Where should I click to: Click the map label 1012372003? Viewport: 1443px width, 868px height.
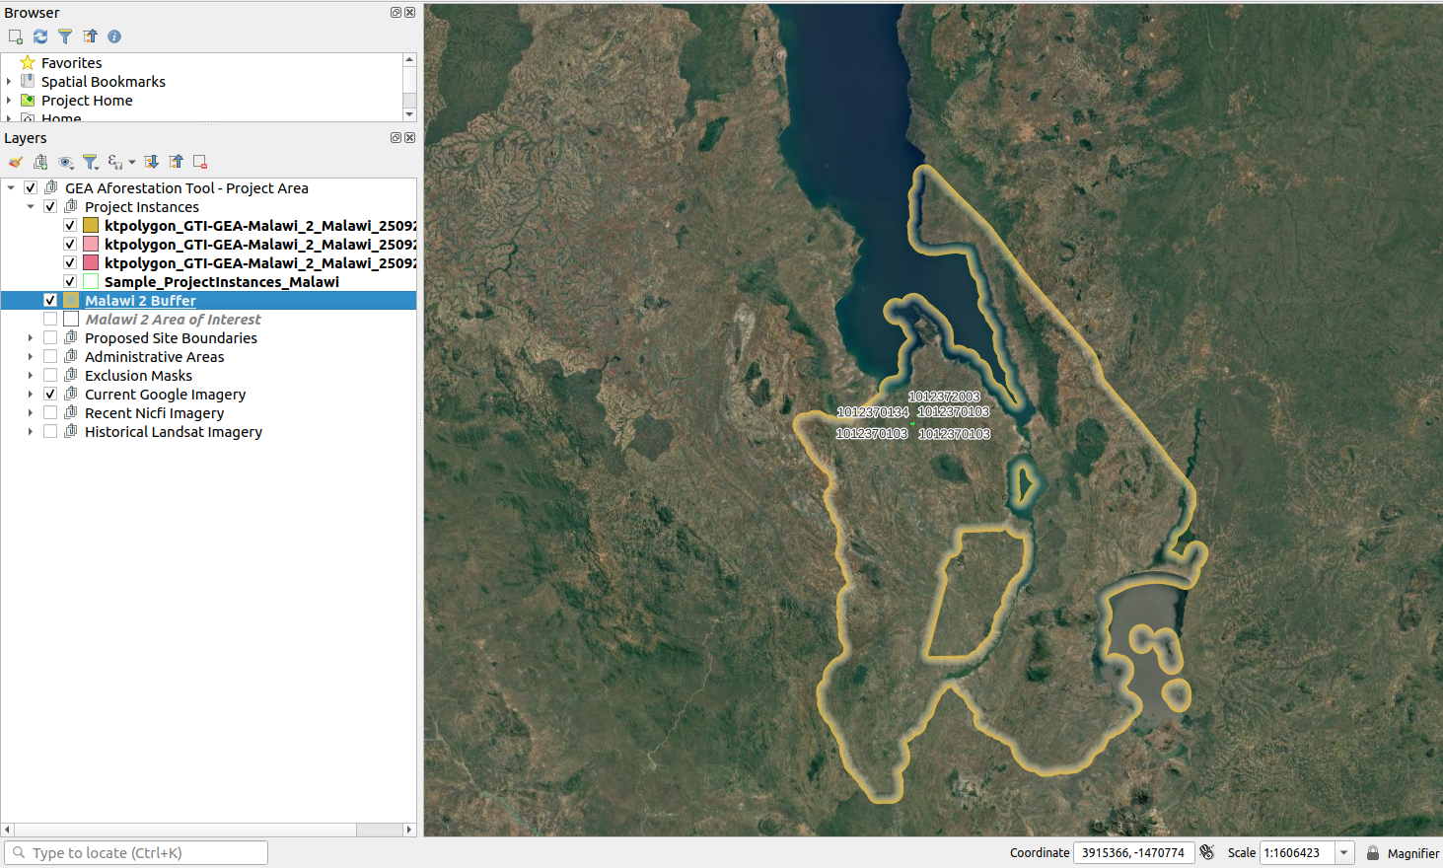point(944,397)
